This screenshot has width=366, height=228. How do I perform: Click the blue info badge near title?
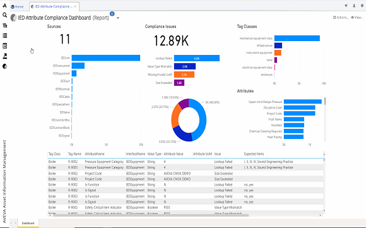(x=112, y=14)
